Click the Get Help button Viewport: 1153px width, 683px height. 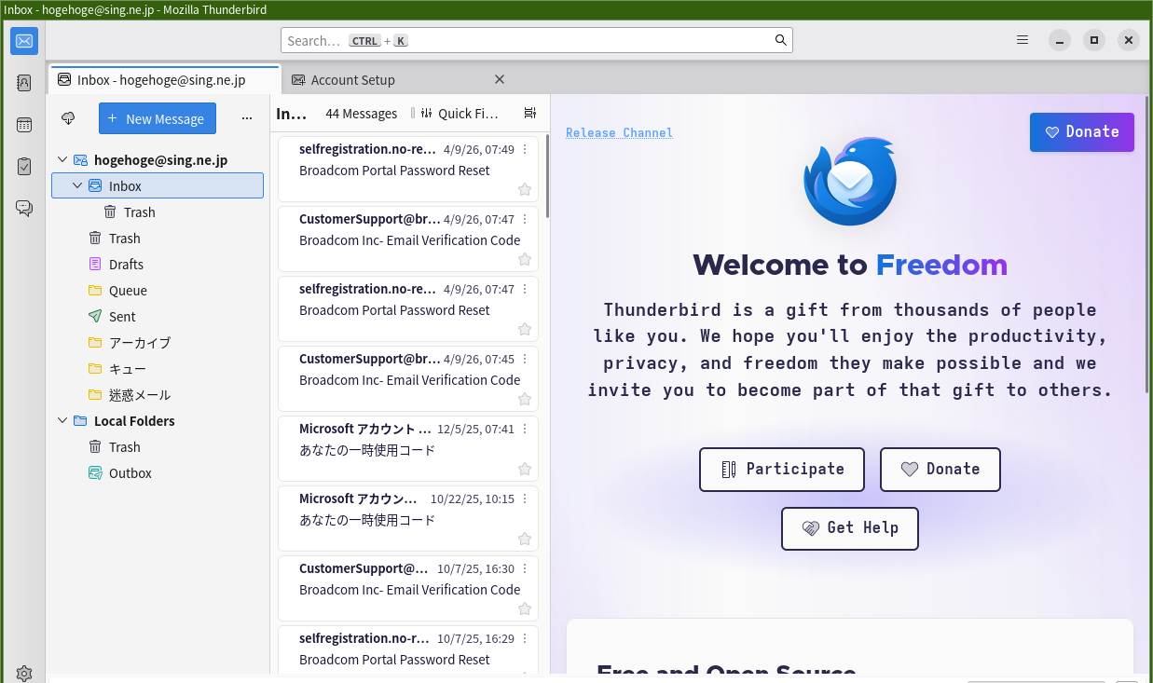click(850, 528)
